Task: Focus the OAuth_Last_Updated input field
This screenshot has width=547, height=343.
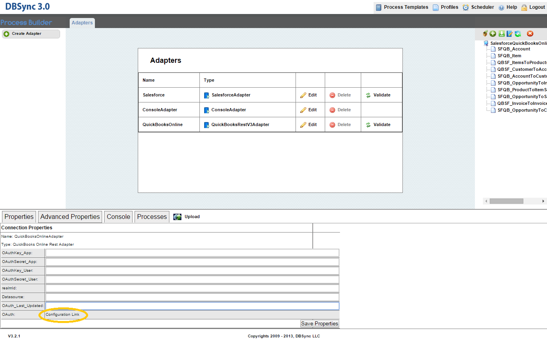Action: (192, 306)
